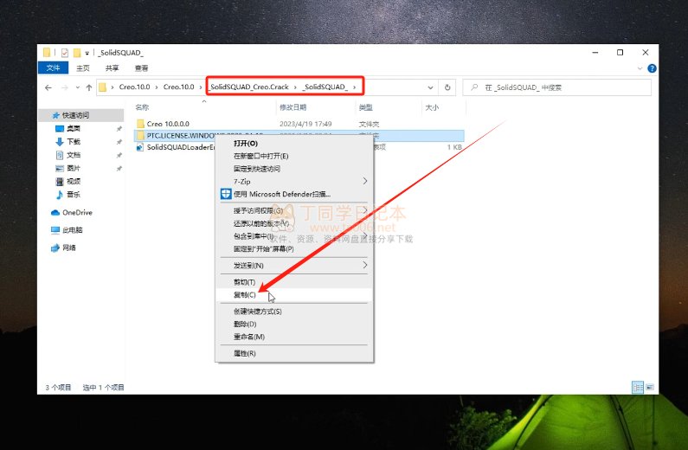This screenshot has height=450, width=688.
Task: Open the 查看 ribbon tab
Action: coord(141,68)
